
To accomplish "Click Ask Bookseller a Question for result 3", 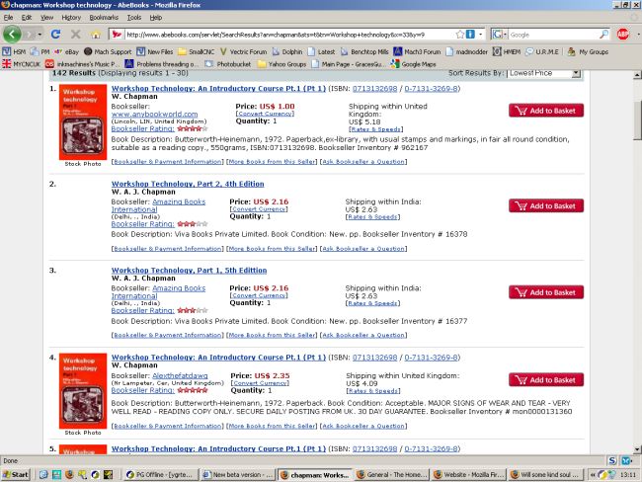I will click(x=363, y=335).
